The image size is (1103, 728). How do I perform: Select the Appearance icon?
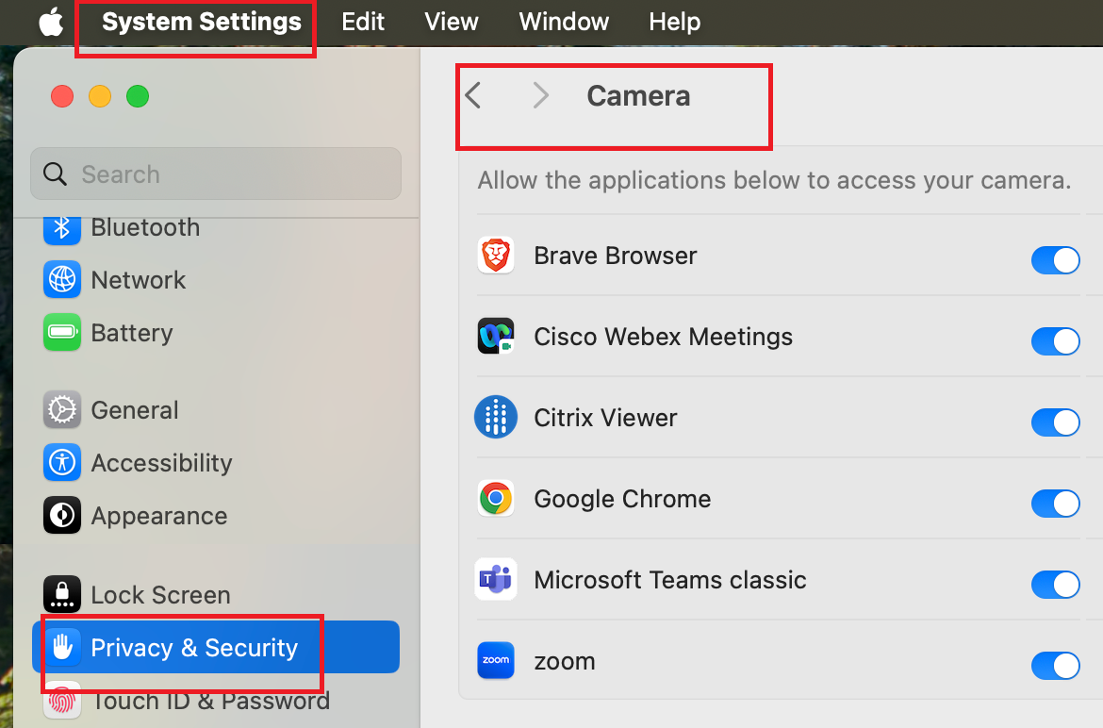(62, 515)
